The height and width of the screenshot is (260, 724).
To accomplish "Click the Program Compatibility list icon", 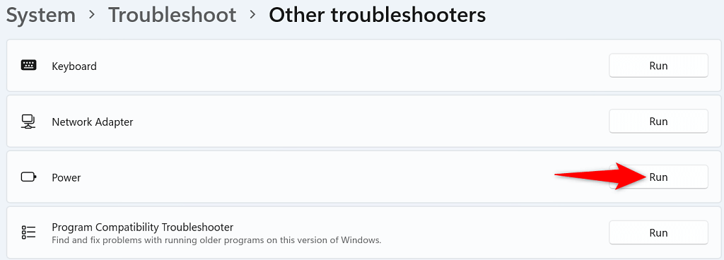I will pos(28,232).
